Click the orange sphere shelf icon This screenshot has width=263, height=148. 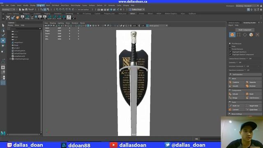17,17
